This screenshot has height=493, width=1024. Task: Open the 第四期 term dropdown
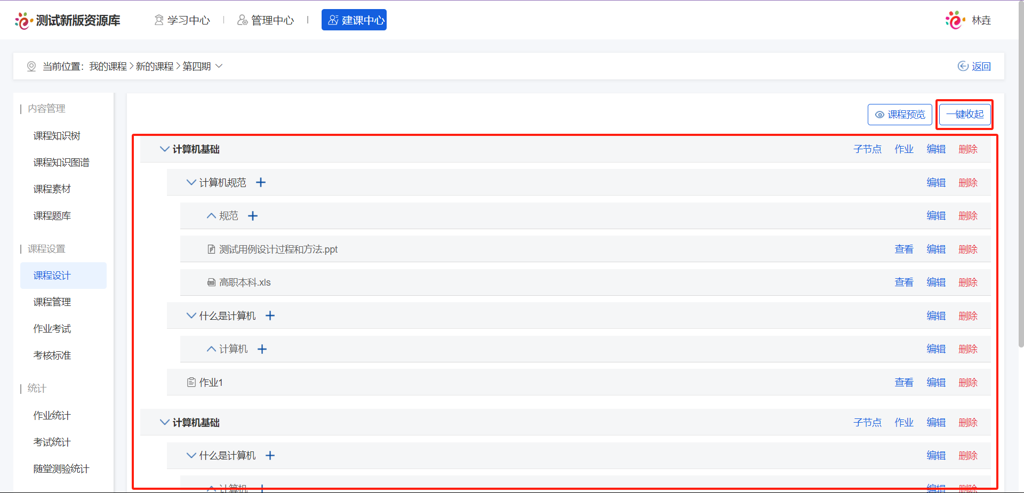pyautogui.click(x=219, y=66)
